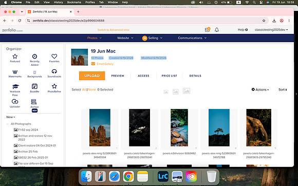The width and height of the screenshot is (298, 186).
Task: Open Soundtracks in the Organizer
Action: tap(54, 71)
